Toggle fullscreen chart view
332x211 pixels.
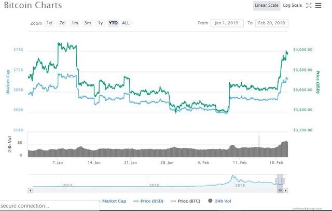tap(309, 6)
